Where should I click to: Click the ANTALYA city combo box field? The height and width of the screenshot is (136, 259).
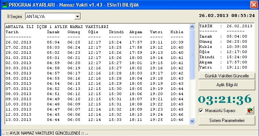(x=53, y=16)
